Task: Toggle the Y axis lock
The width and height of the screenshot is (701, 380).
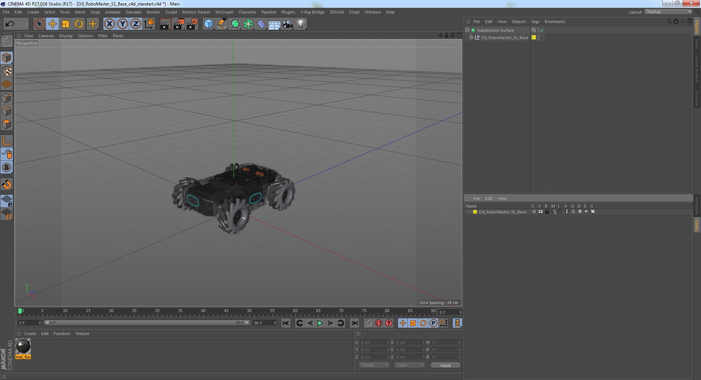Action: [x=123, y=24]
